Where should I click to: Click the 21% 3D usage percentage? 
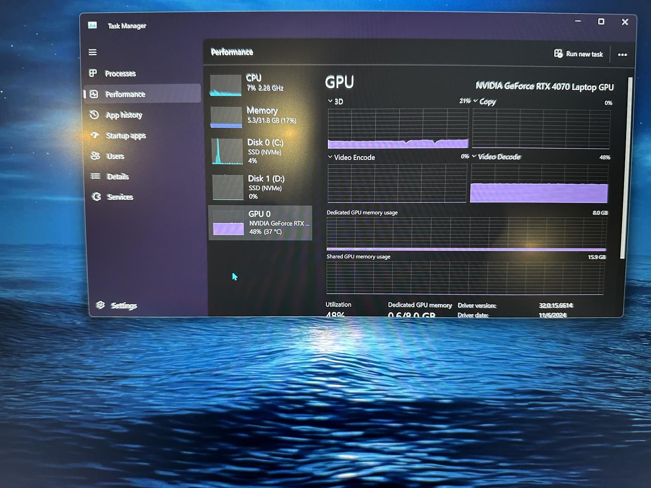465,101
